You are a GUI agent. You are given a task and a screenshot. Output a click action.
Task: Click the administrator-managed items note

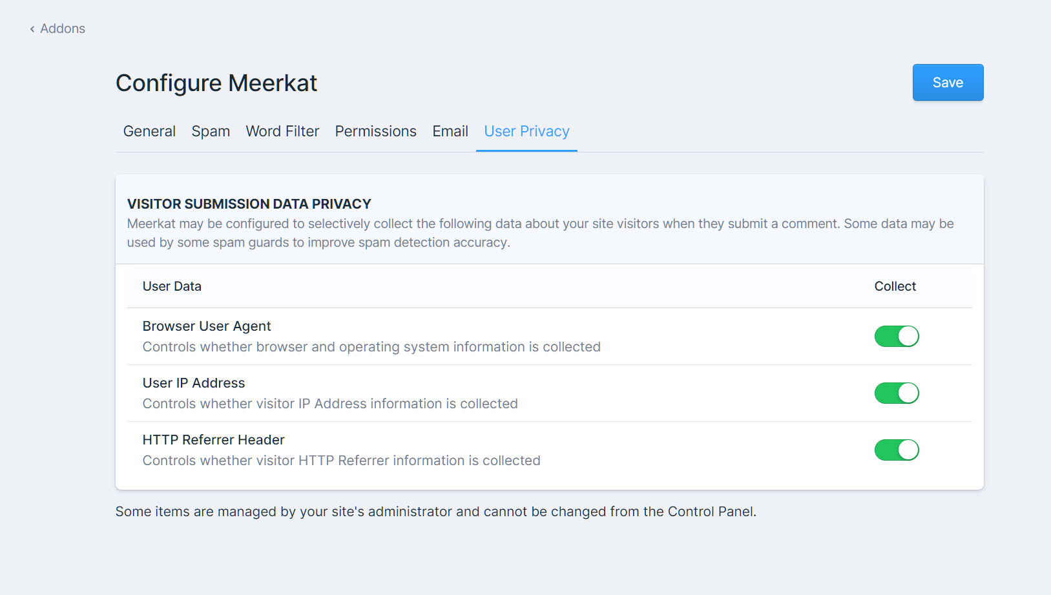[435, 512]
